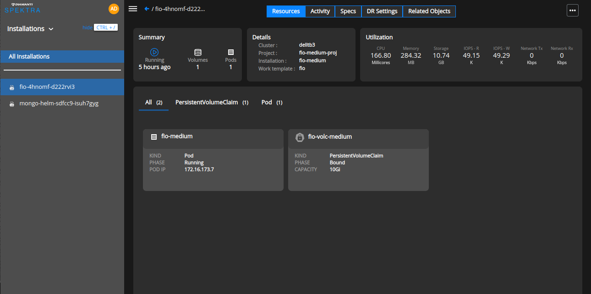The width and height of the screenshot is (591, 294).
Task: Click the CPU value 166.80
Action: [x=381, y=55]
